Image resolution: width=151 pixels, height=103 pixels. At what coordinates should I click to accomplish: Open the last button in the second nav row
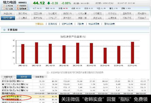142,18
